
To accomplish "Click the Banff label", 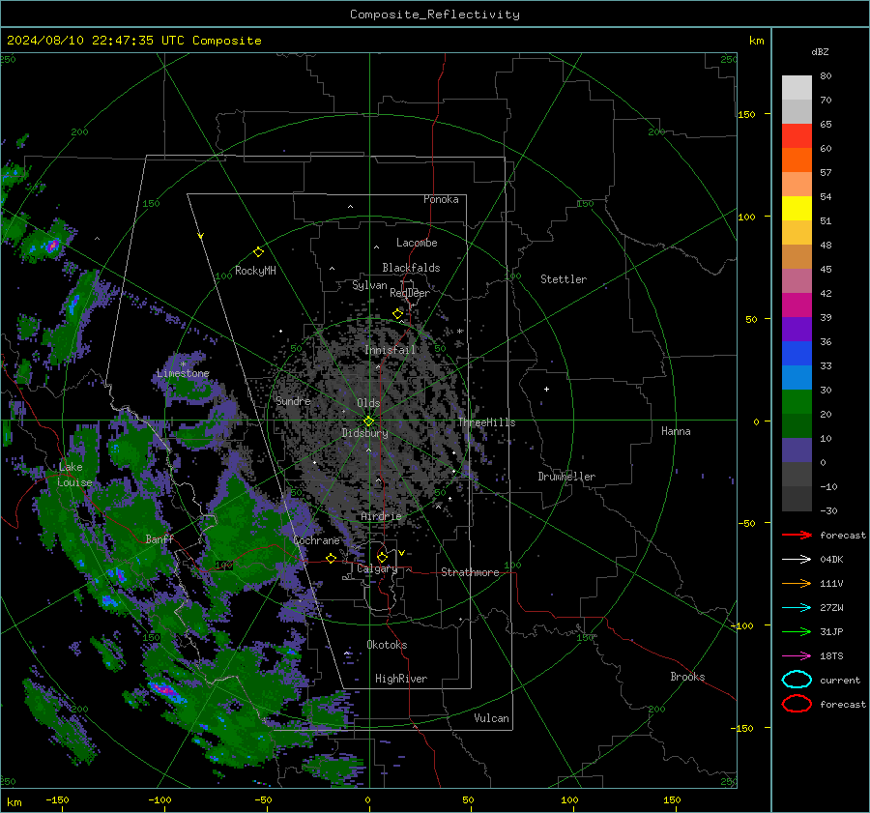I will [x=159, y=538].
